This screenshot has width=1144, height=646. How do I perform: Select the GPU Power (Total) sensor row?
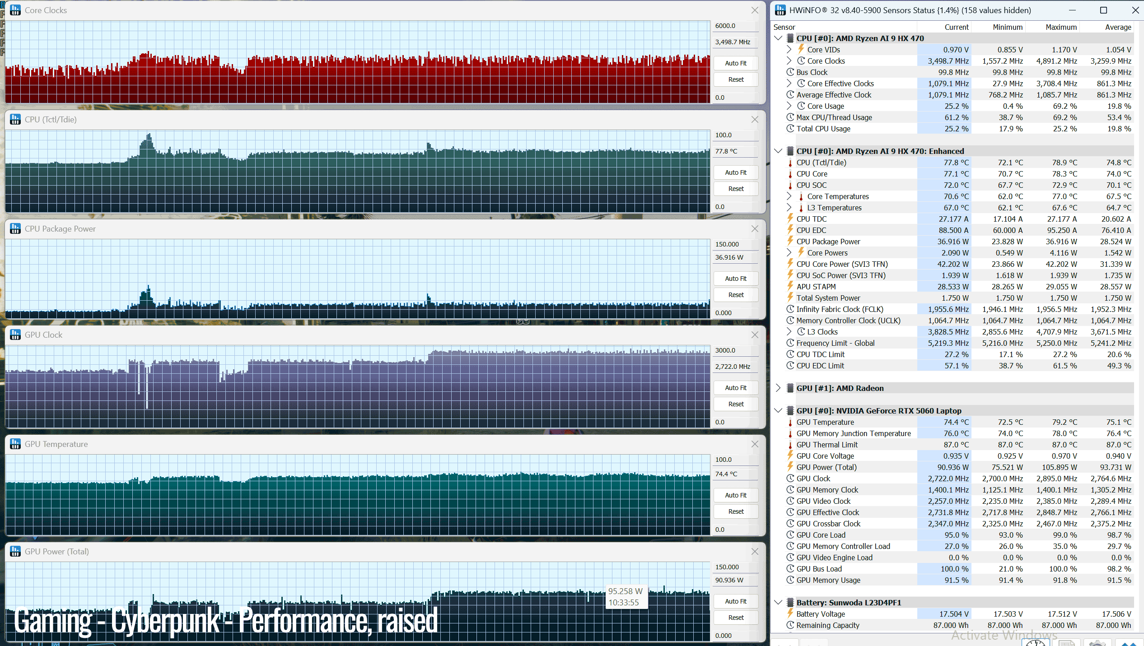tap(953, 467)
